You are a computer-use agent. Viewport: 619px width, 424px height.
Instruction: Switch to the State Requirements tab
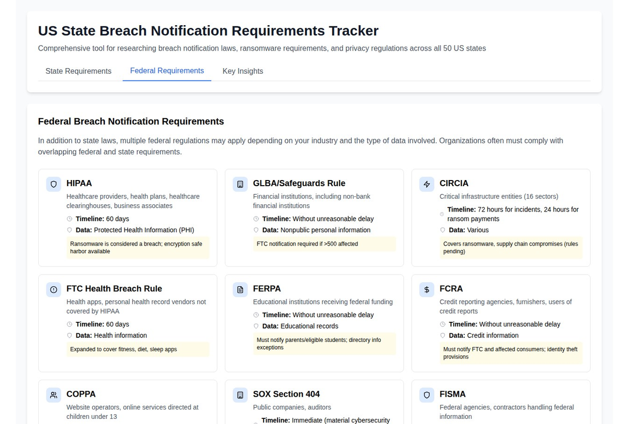[x=78, y=71]
